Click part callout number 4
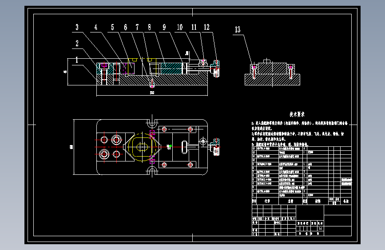This screenshot has width=385, height=250. click(x=96, y=27)
